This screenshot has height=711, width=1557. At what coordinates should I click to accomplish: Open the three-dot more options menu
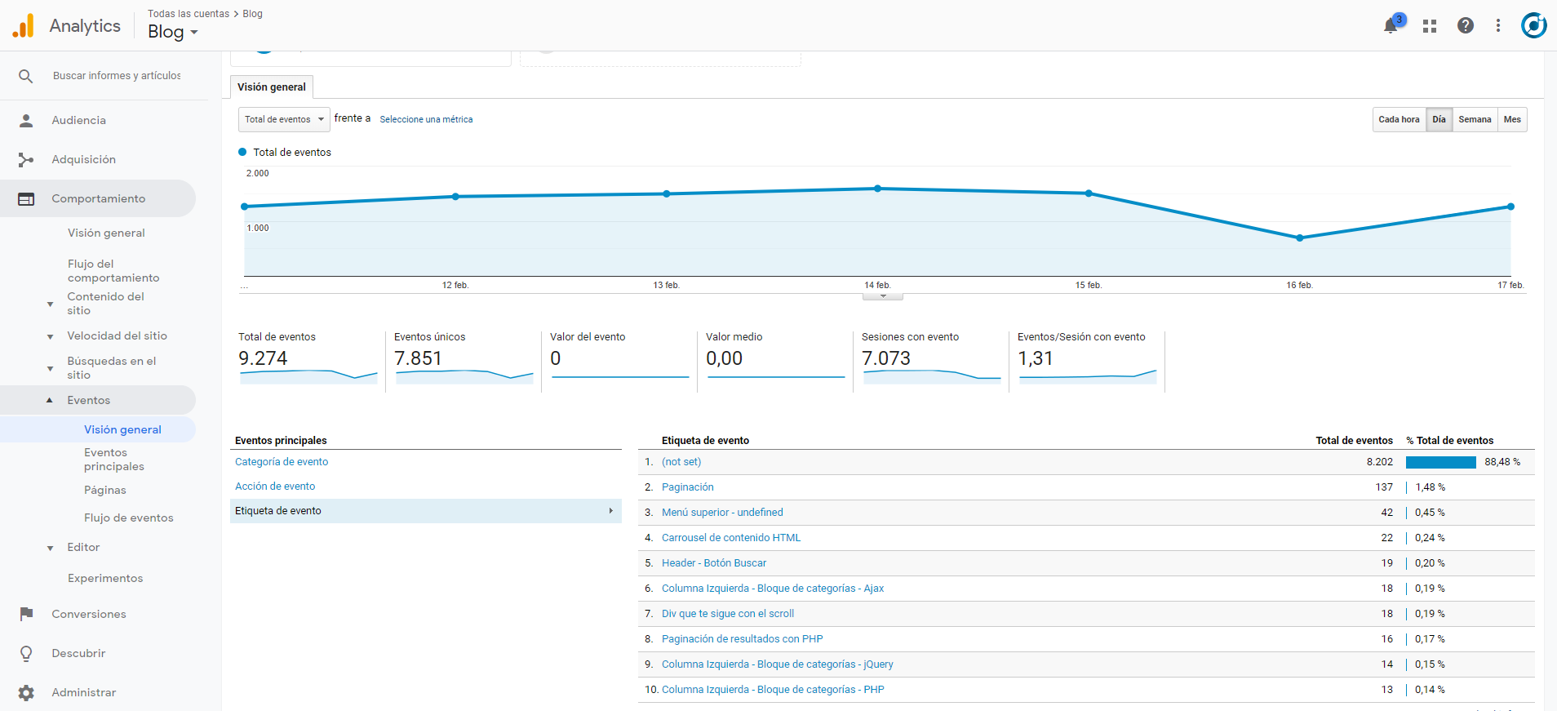[x=1498, y=25]
